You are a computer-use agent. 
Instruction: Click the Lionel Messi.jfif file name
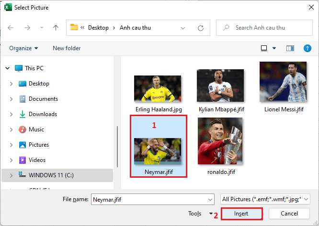pos(284,109)
